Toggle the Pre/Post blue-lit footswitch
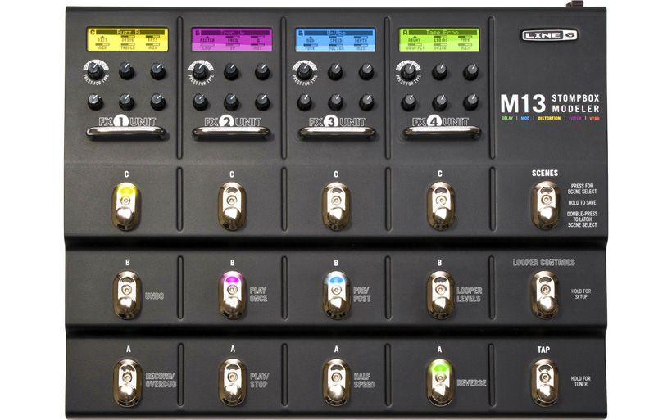 click(x=337, y=295)
